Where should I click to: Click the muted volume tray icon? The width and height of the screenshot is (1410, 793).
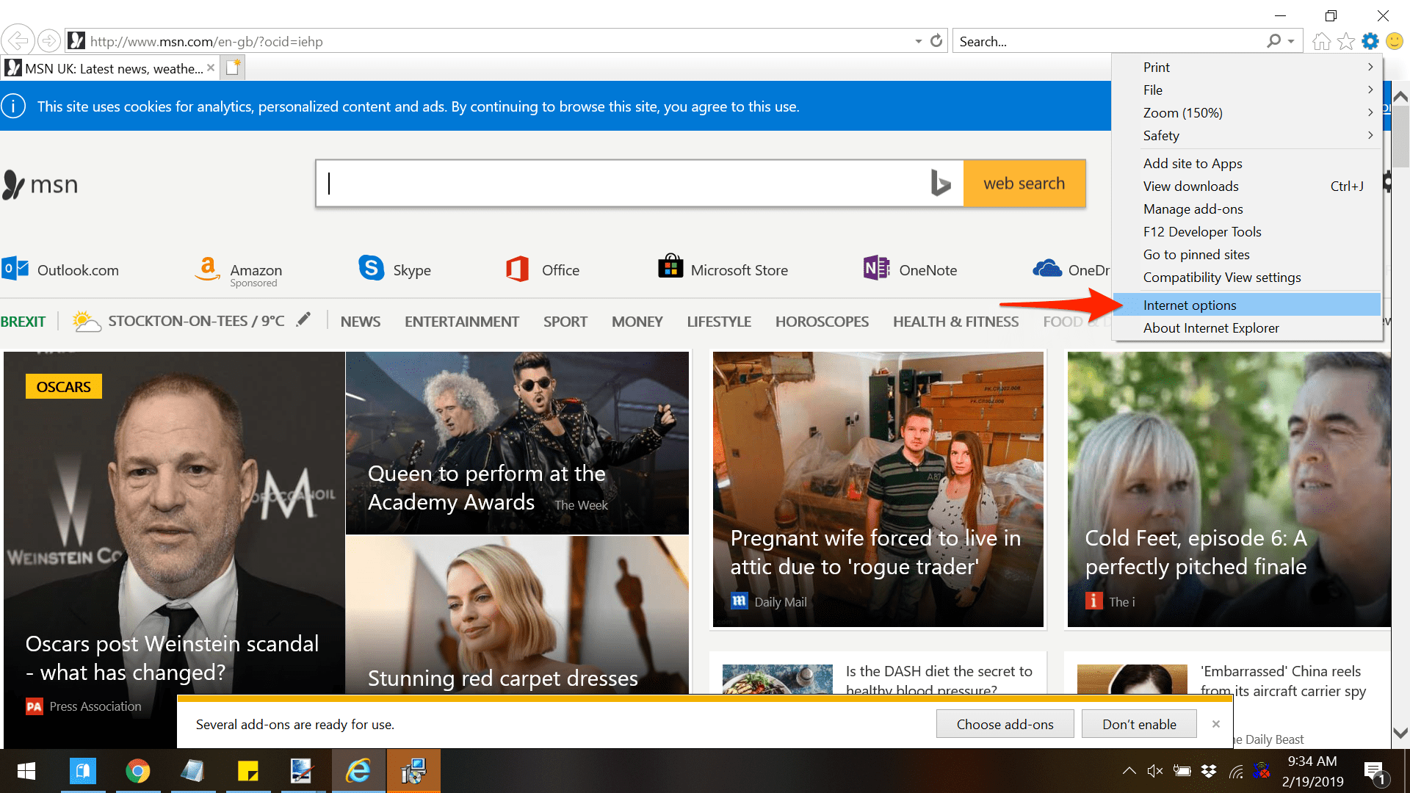pos(1154,771)
